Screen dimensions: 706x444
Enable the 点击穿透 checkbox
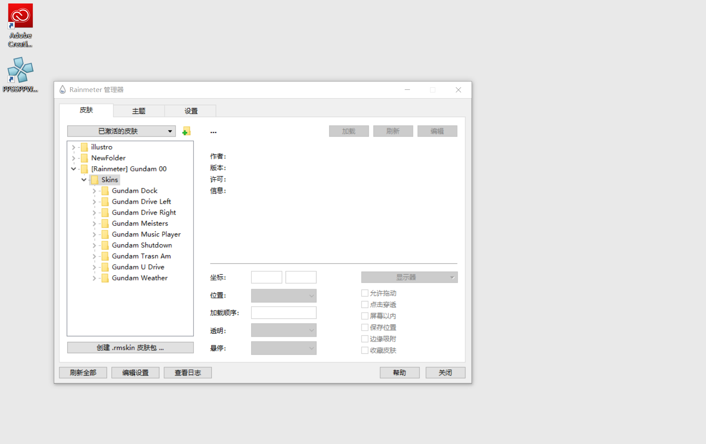tap(365, 304)
